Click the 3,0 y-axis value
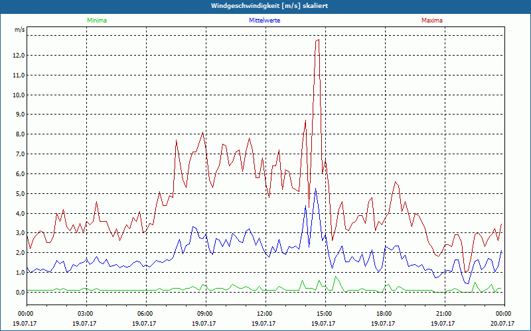Image resolution: width=531 pixels, height=331 pixels. [x=20, y=233]
